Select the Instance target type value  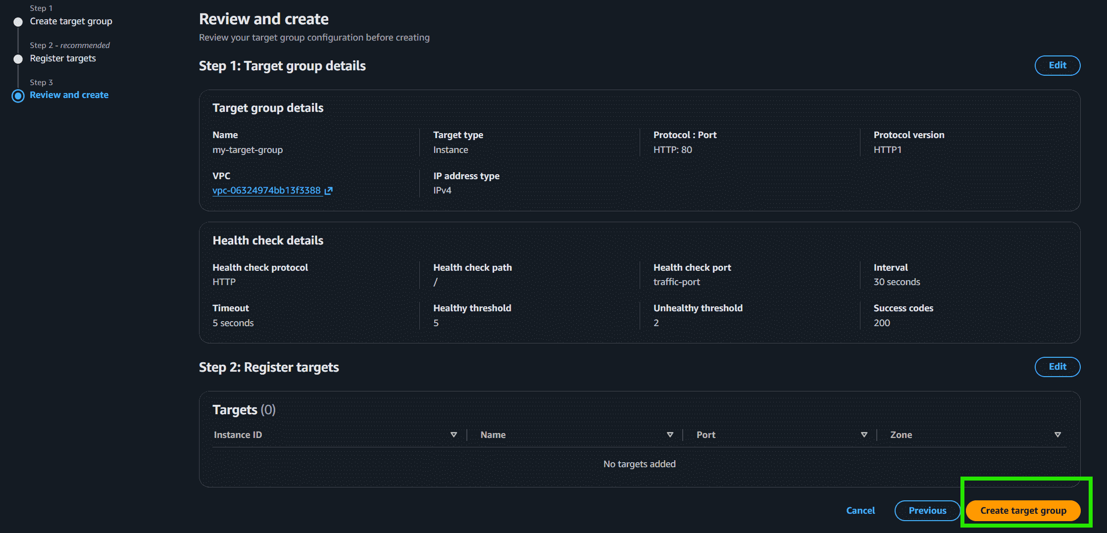point(451,150)
